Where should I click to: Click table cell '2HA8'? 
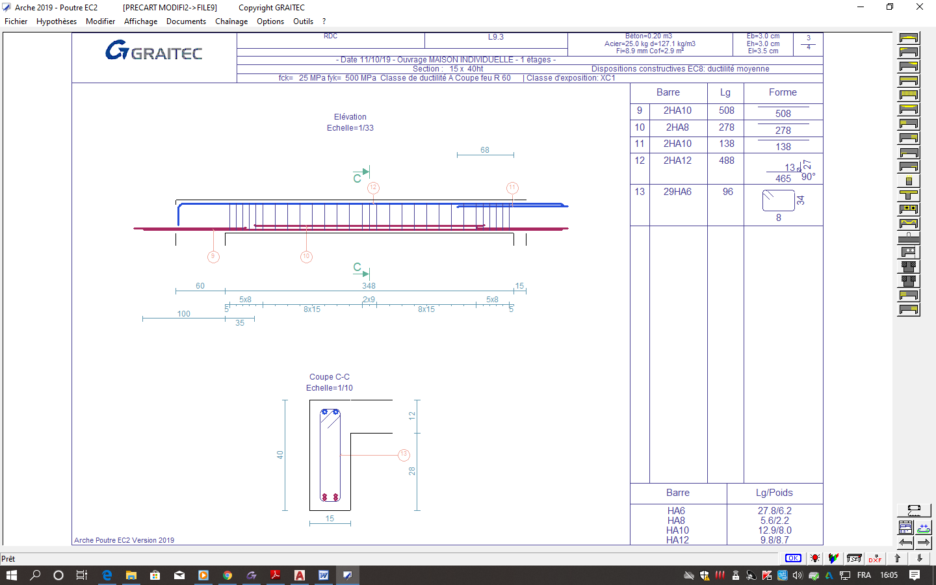(x=677, y=127)
